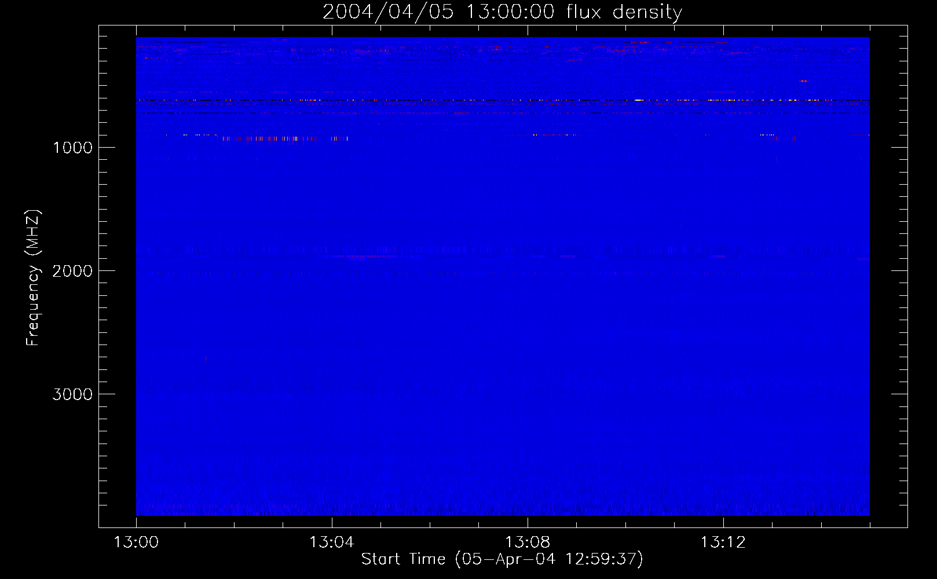Click the plot title '2004/04/05 13:00:00 flux density'
Viewport: 937px width, 579px height.
(502, 12)
